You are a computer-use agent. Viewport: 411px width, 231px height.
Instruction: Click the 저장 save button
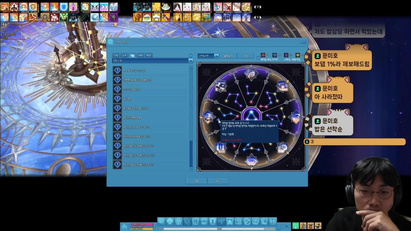pyautogui.click(x=246, y=56)
